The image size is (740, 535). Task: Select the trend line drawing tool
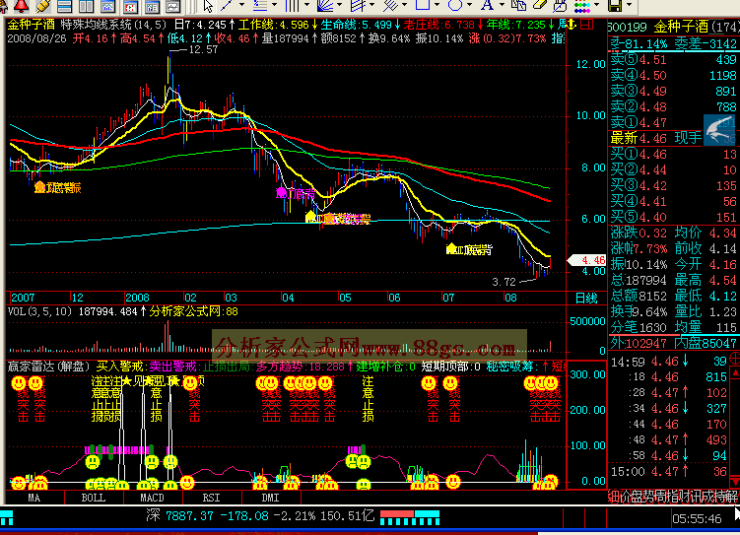tap(228, 5)
